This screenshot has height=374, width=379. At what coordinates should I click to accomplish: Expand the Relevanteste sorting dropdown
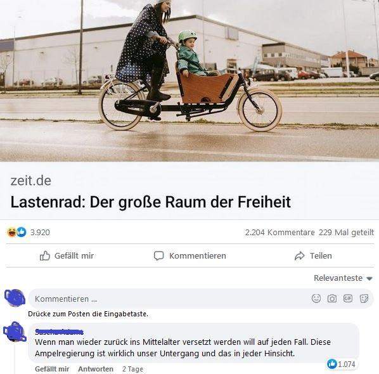tap(343, 278)
